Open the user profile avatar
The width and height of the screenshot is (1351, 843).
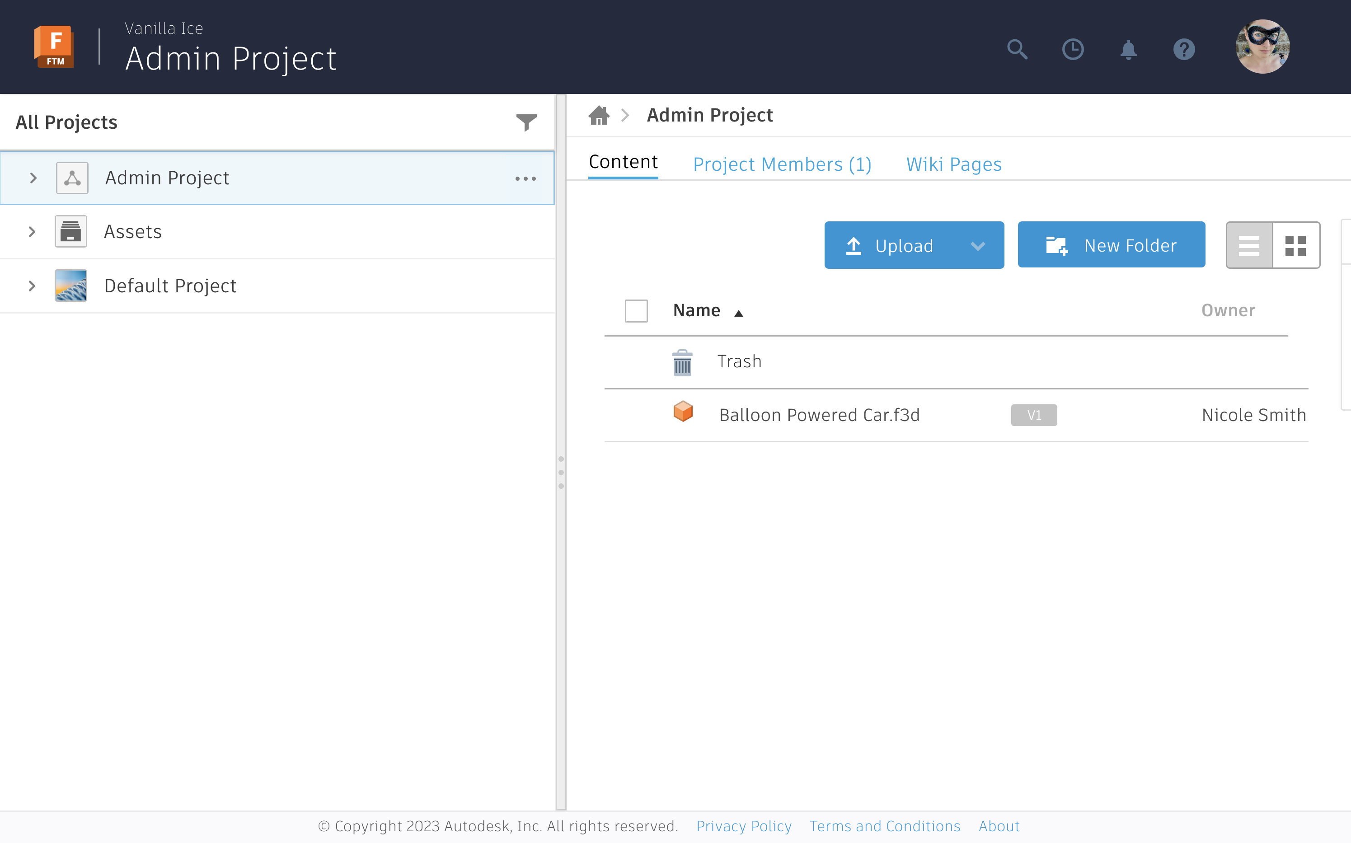1263,46
